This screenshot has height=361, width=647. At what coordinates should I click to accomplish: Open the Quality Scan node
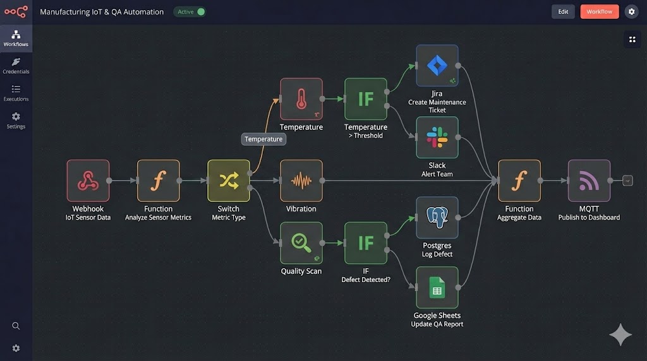301,243
